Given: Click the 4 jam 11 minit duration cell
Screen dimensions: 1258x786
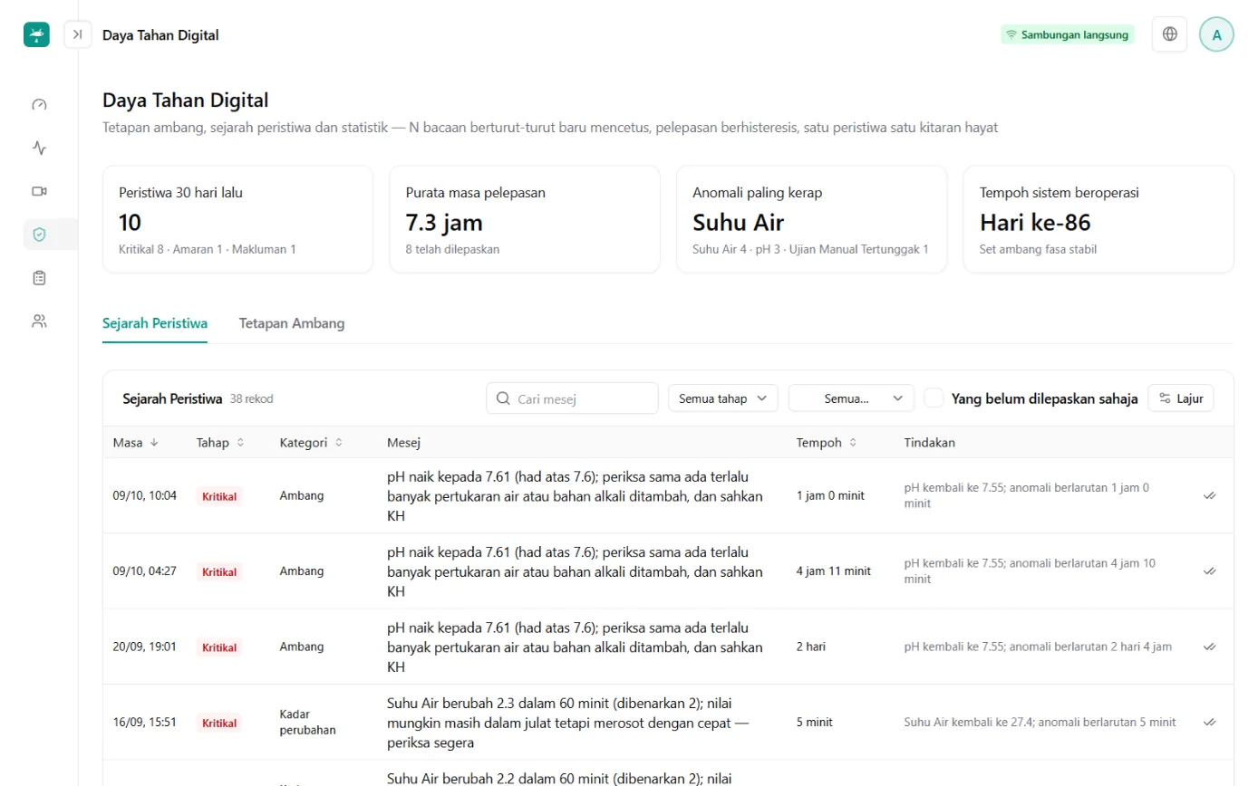Looking at the screenshot, I should [834, 571].
